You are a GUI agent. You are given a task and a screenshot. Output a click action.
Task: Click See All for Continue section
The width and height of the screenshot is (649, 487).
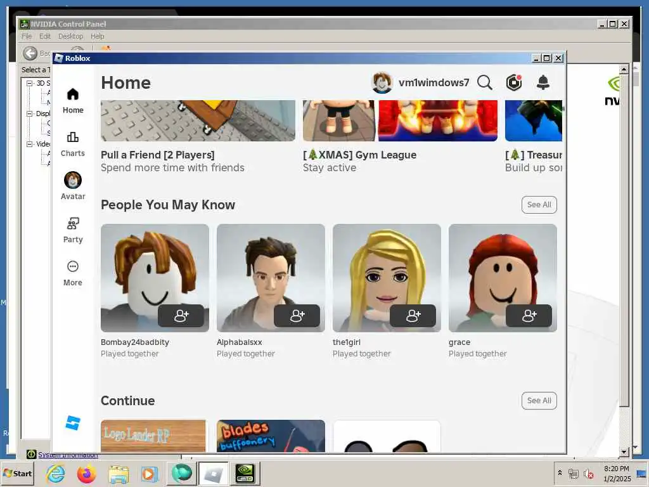tap(539, 401)
